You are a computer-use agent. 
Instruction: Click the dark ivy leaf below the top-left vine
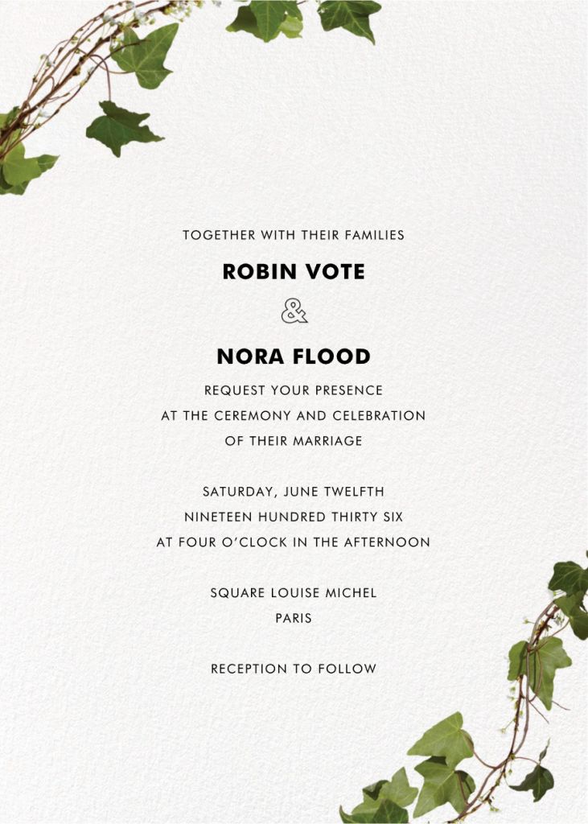coord(121,129)
